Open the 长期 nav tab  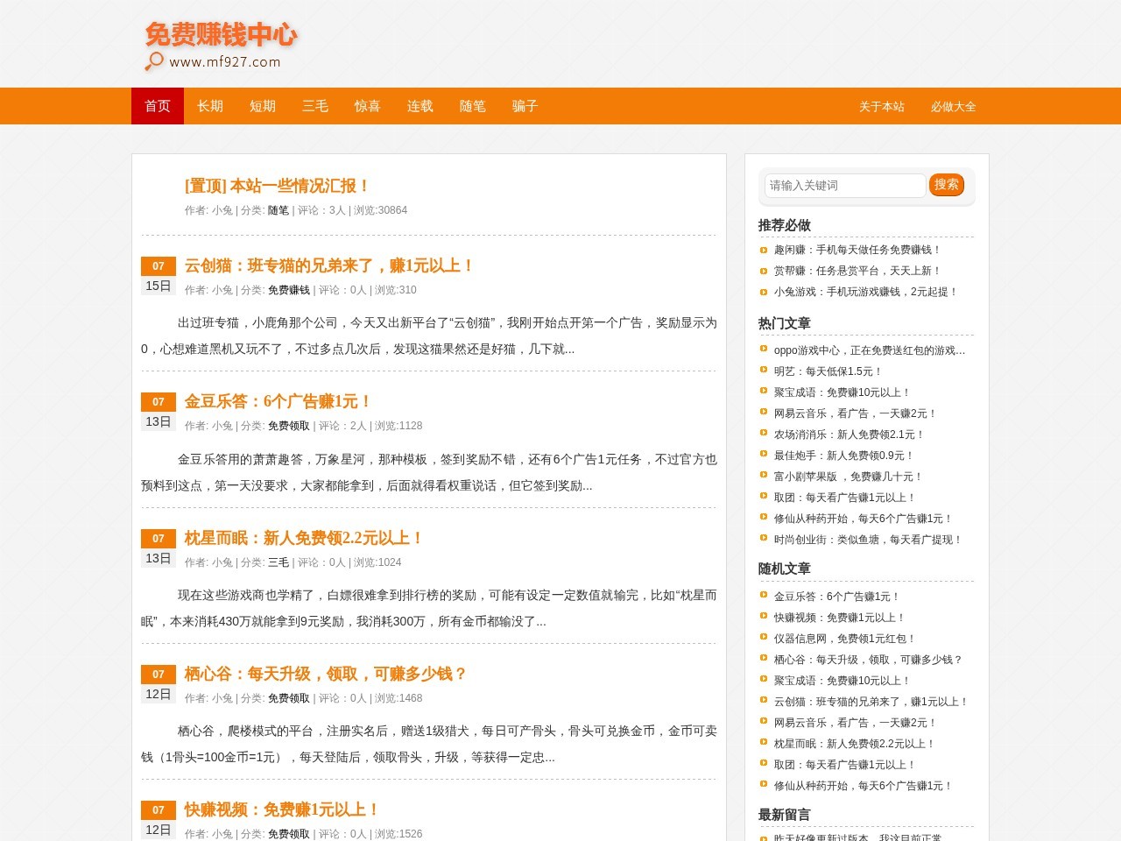click(x=210, y=106)
